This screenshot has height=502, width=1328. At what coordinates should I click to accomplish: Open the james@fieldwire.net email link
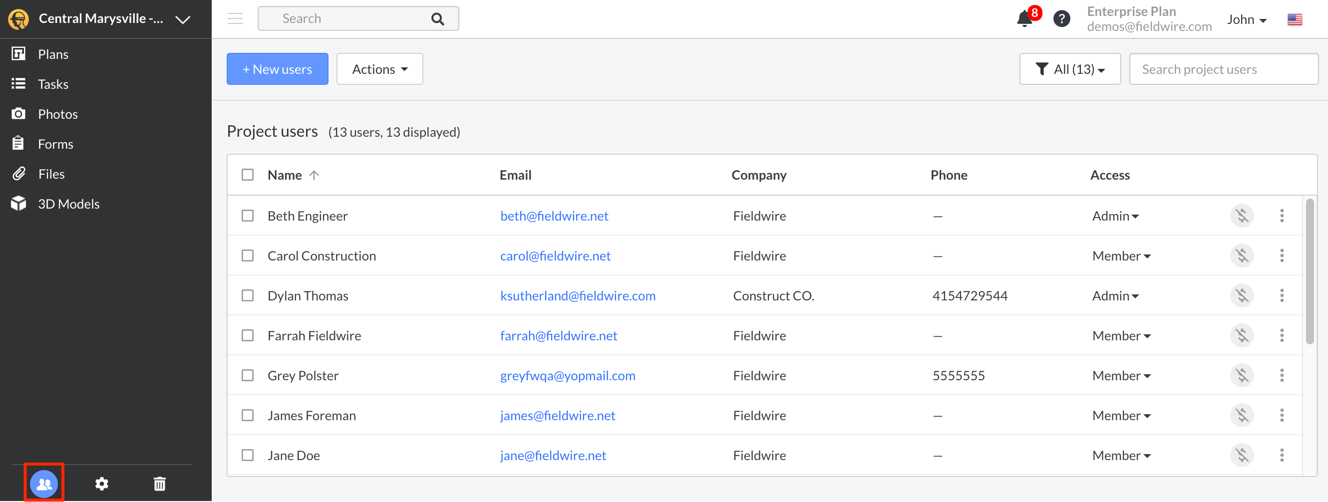coord(557,416)
